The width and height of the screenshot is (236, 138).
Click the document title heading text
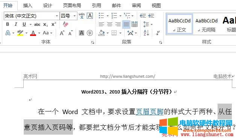click(127, 92)
